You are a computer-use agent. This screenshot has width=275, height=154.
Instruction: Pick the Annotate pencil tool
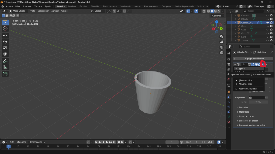coord(5,61)
